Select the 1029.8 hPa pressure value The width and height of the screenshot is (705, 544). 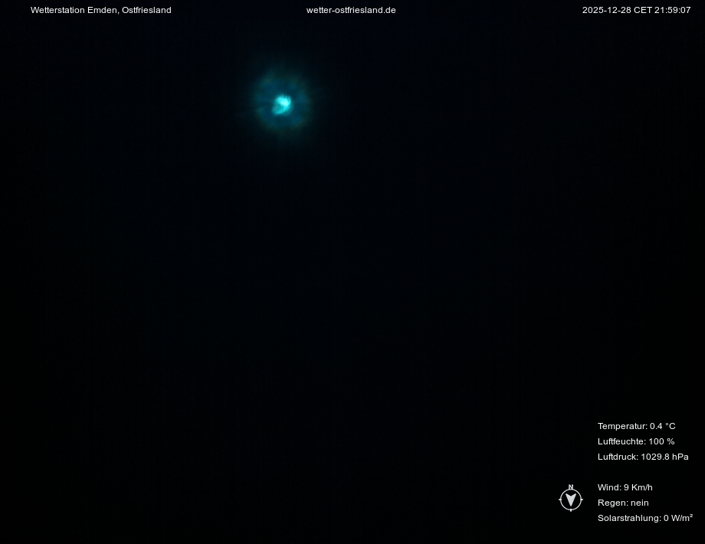click(665, 457)
